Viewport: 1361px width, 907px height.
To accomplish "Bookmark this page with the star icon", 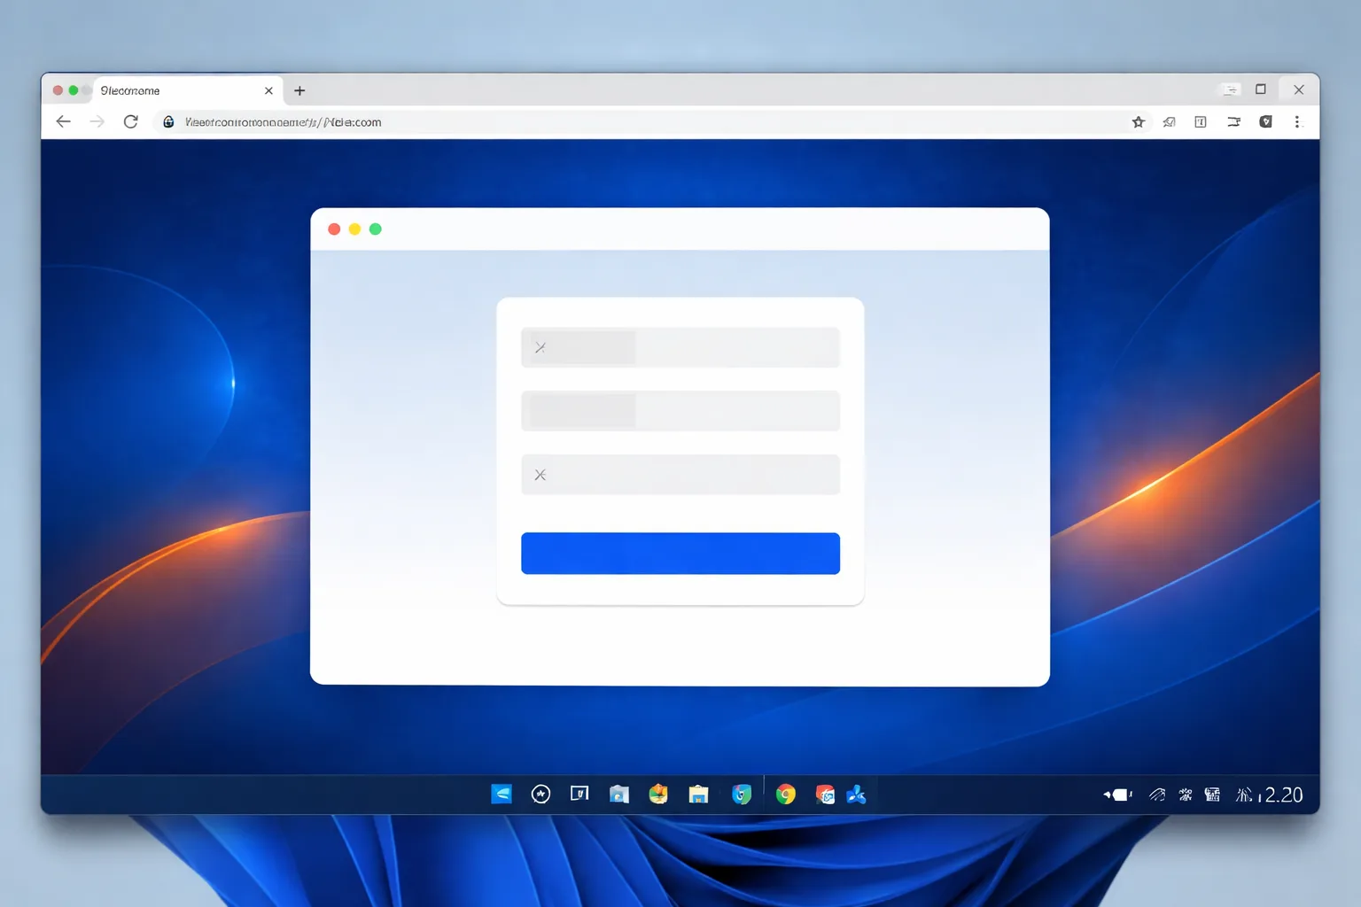I will click(x=1139, y=122).
